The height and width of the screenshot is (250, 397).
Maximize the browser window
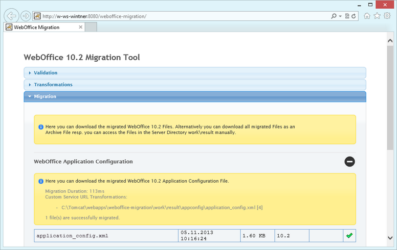[x=370, y=5]
